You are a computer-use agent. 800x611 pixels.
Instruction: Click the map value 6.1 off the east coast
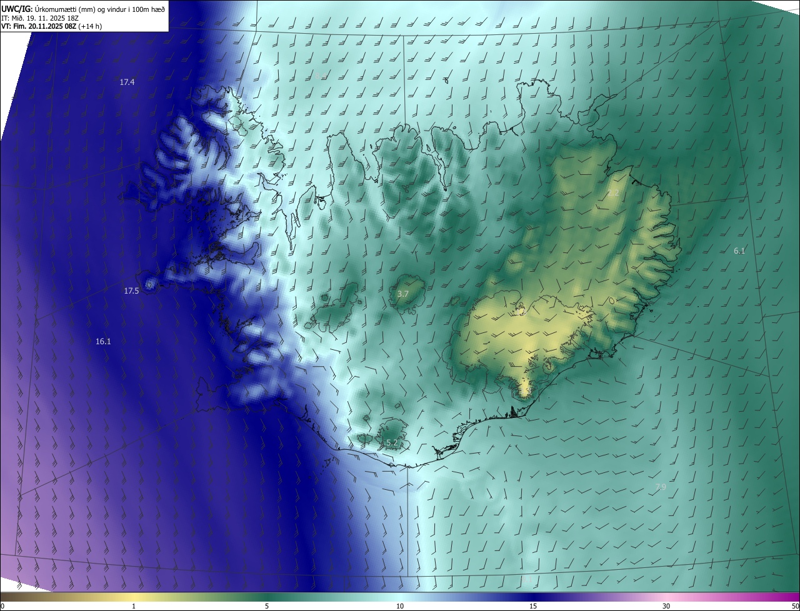point(739,251)
